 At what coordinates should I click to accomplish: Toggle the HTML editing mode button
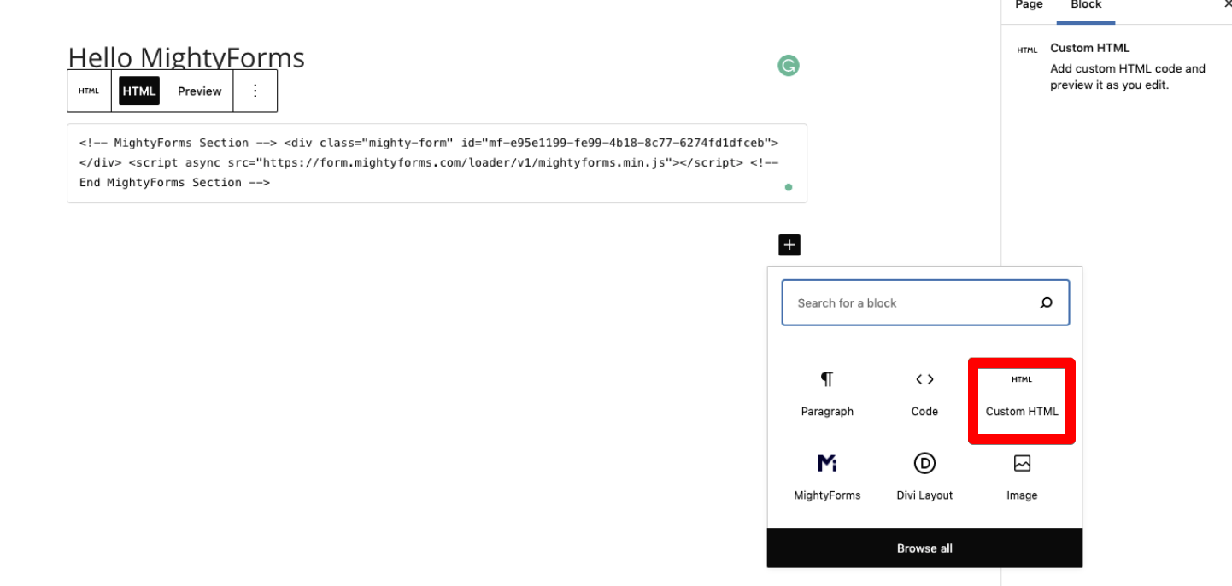(138, 91)
